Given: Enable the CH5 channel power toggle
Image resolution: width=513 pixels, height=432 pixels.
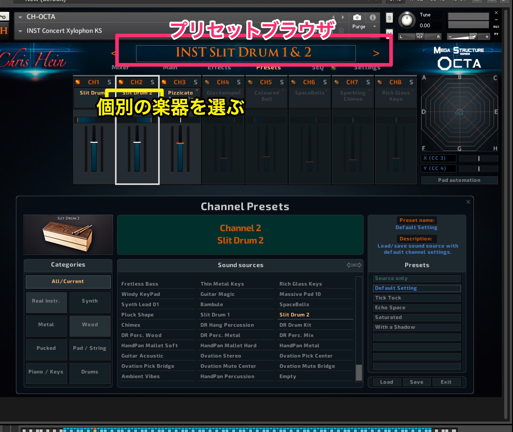Looking at the screenshot, I should tap(250, 82).
